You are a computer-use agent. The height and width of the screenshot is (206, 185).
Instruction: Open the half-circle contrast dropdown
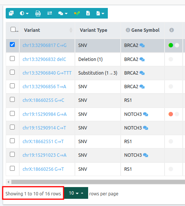tap(24, 13)
